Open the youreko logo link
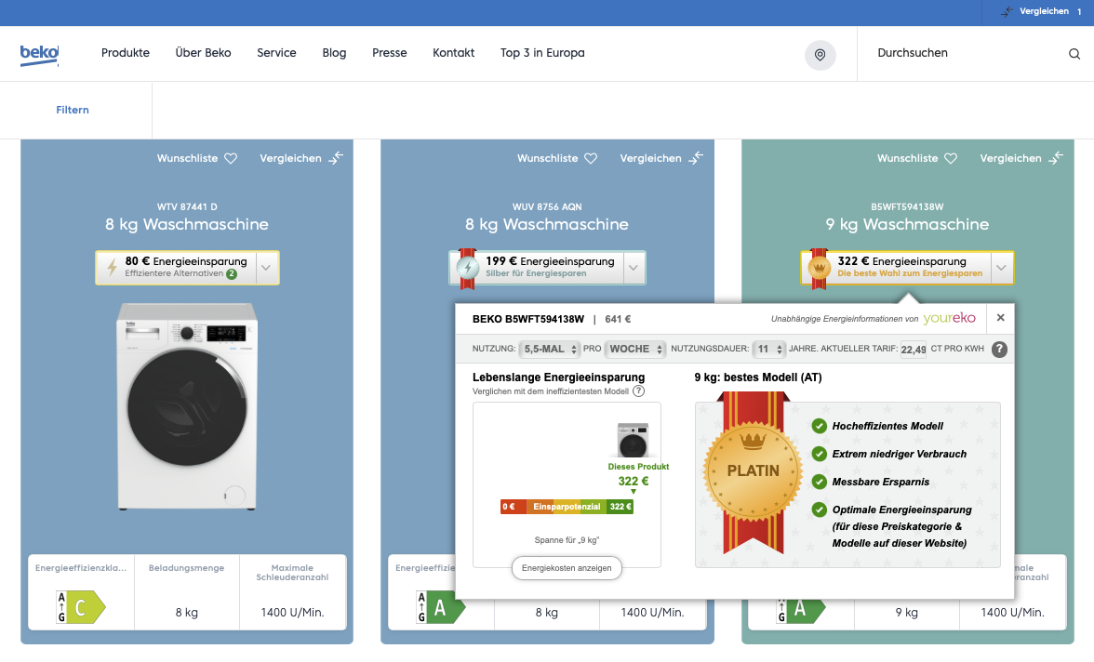Screen dimensions: 1094x662 (949, 318)
